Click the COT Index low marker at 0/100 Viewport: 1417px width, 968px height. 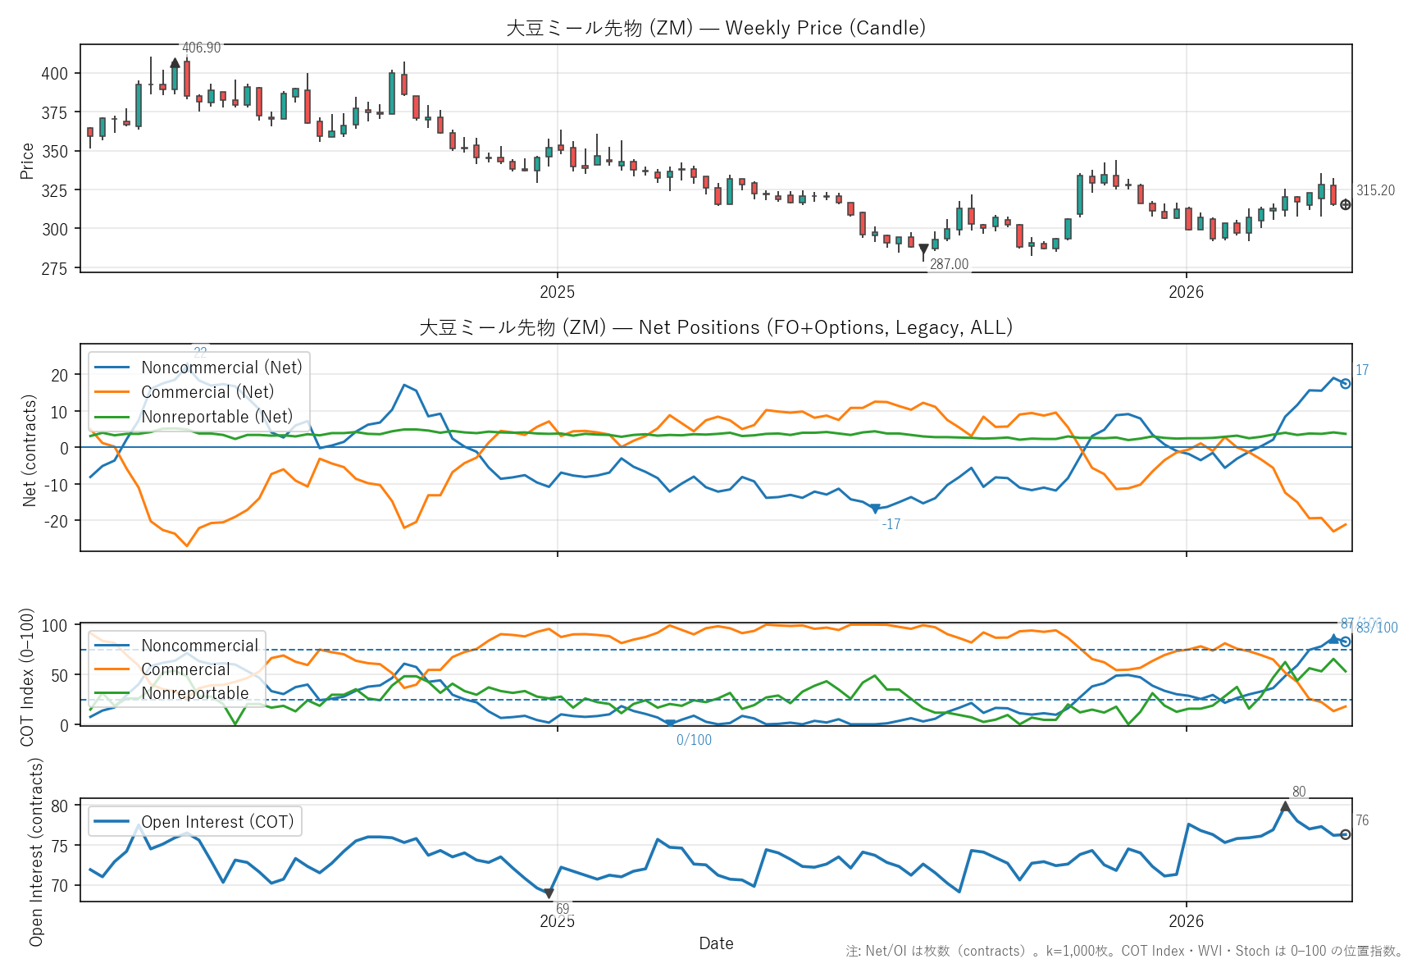(670, 724)
